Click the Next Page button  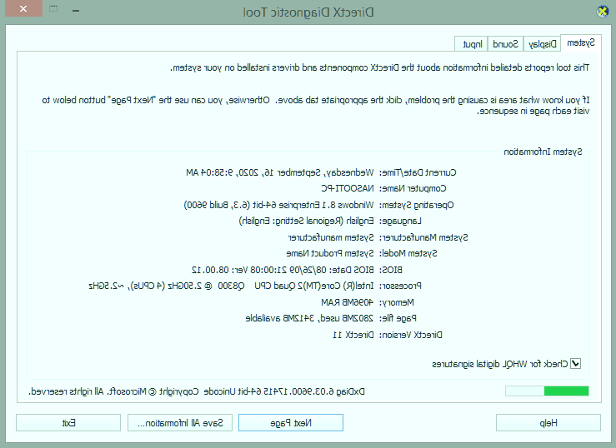292,423
